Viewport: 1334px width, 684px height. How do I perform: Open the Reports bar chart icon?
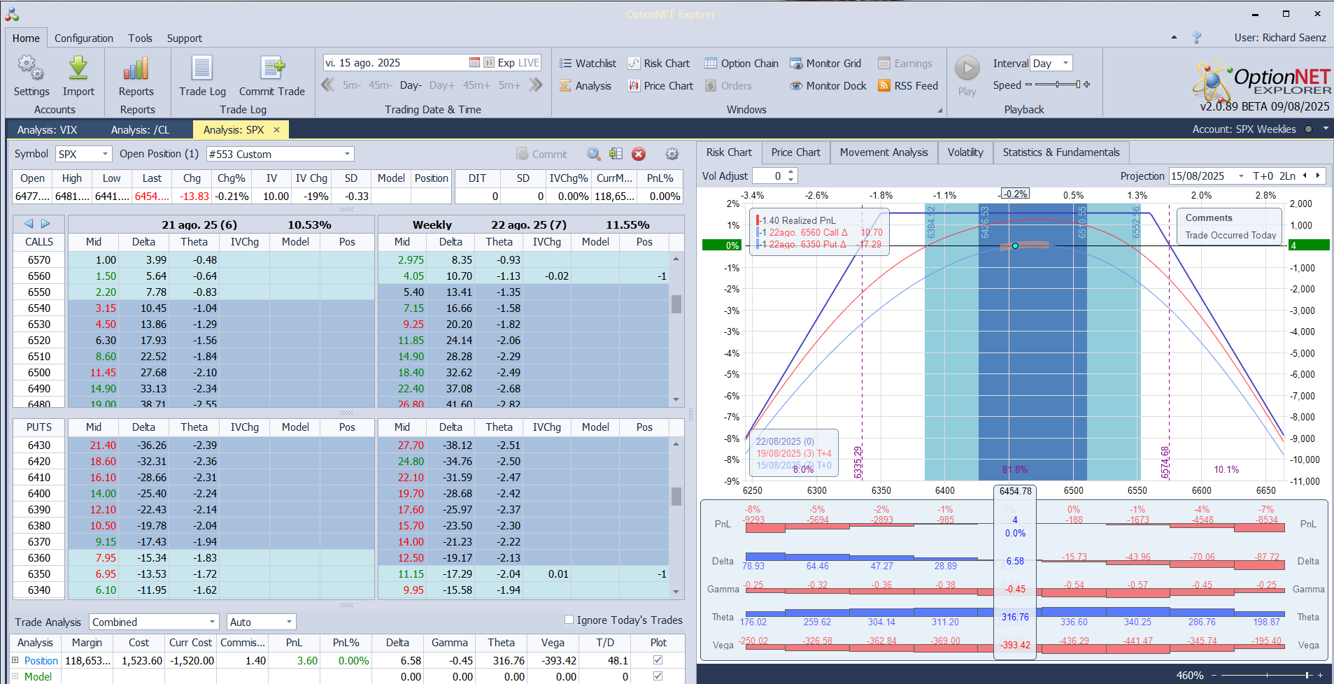point(136,76)
